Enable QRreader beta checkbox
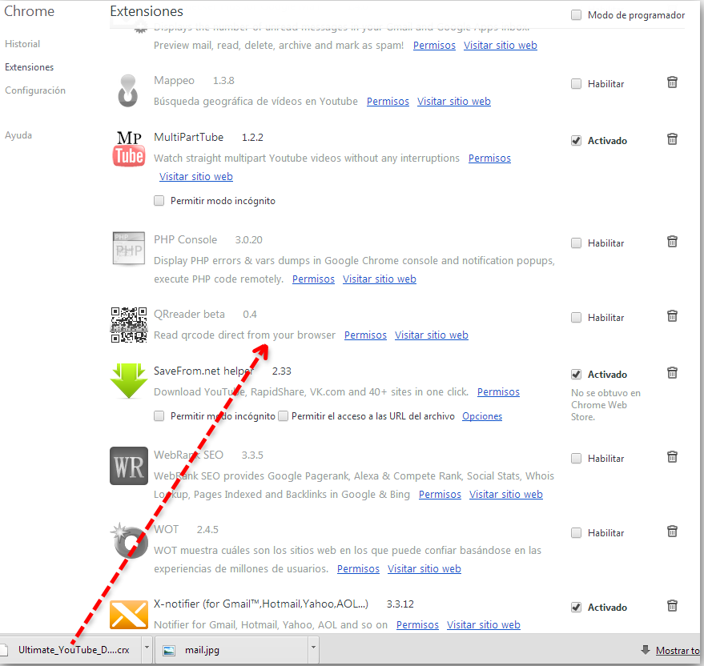Viewport: 704px width, 666px height. click(576, 318)
